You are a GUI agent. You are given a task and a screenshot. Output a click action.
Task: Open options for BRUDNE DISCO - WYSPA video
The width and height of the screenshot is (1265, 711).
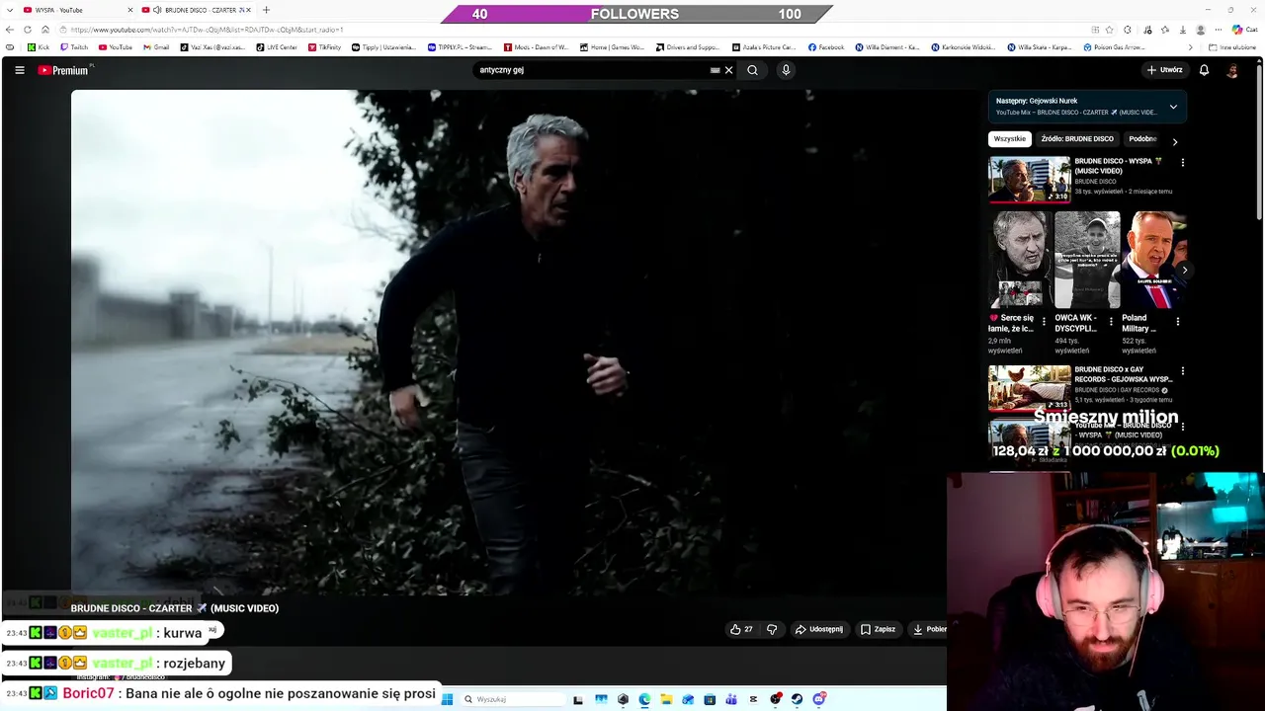pyautogui.click(x=1183, y=163)
